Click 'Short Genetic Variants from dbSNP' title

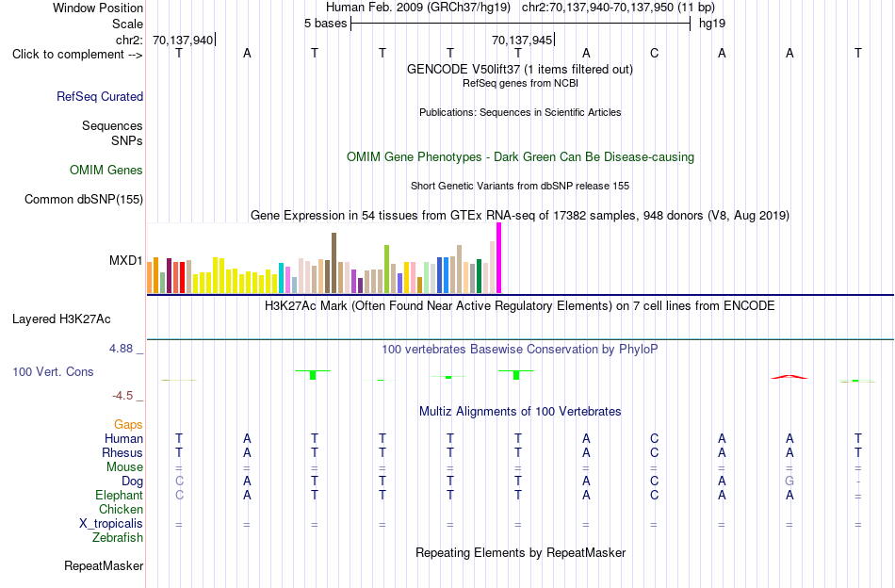coord(520,186)
